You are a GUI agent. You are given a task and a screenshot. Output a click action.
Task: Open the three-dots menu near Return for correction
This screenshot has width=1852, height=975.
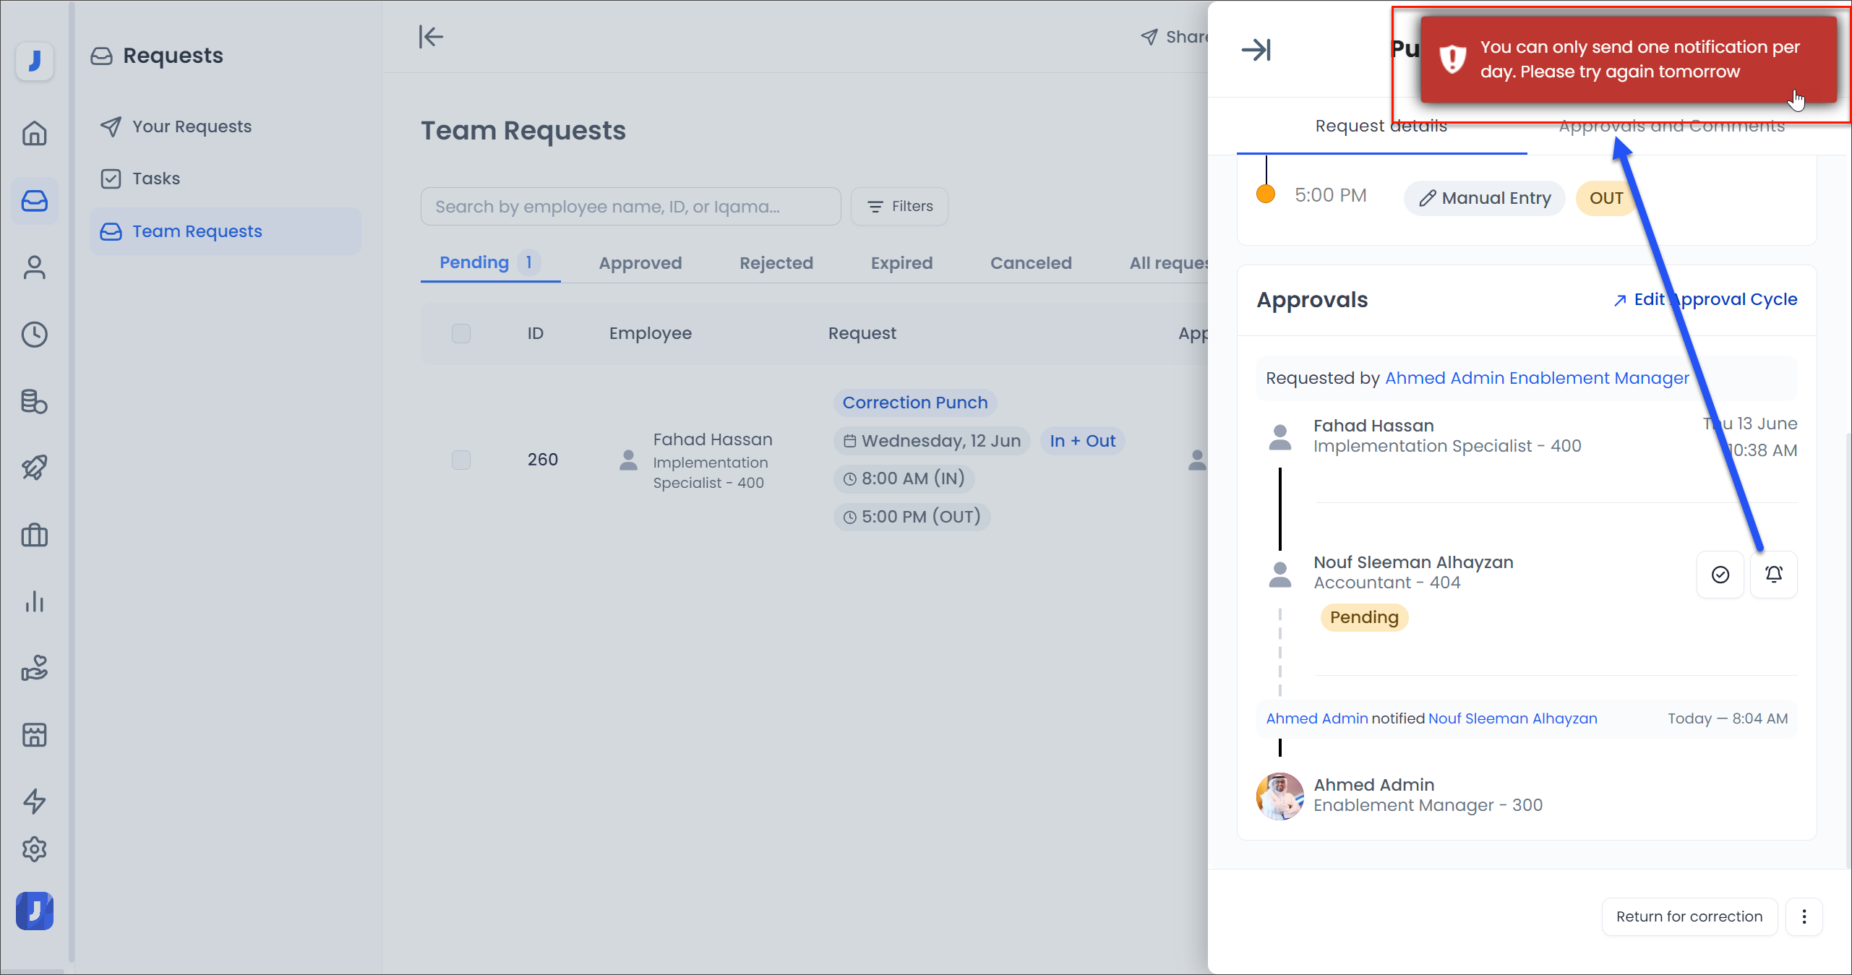[x=1804, y=916]
